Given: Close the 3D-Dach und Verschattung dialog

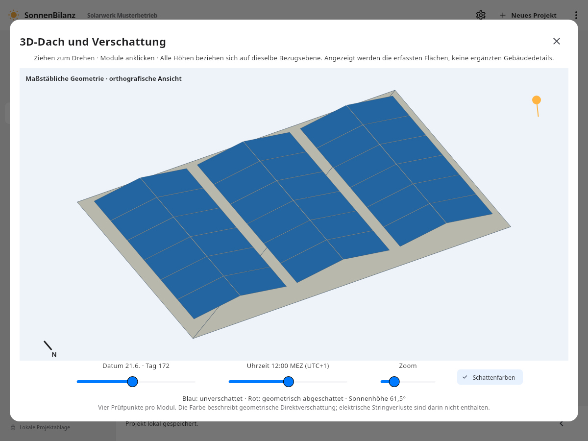Looking at the screenshot, I should click(x=557, y=41).
